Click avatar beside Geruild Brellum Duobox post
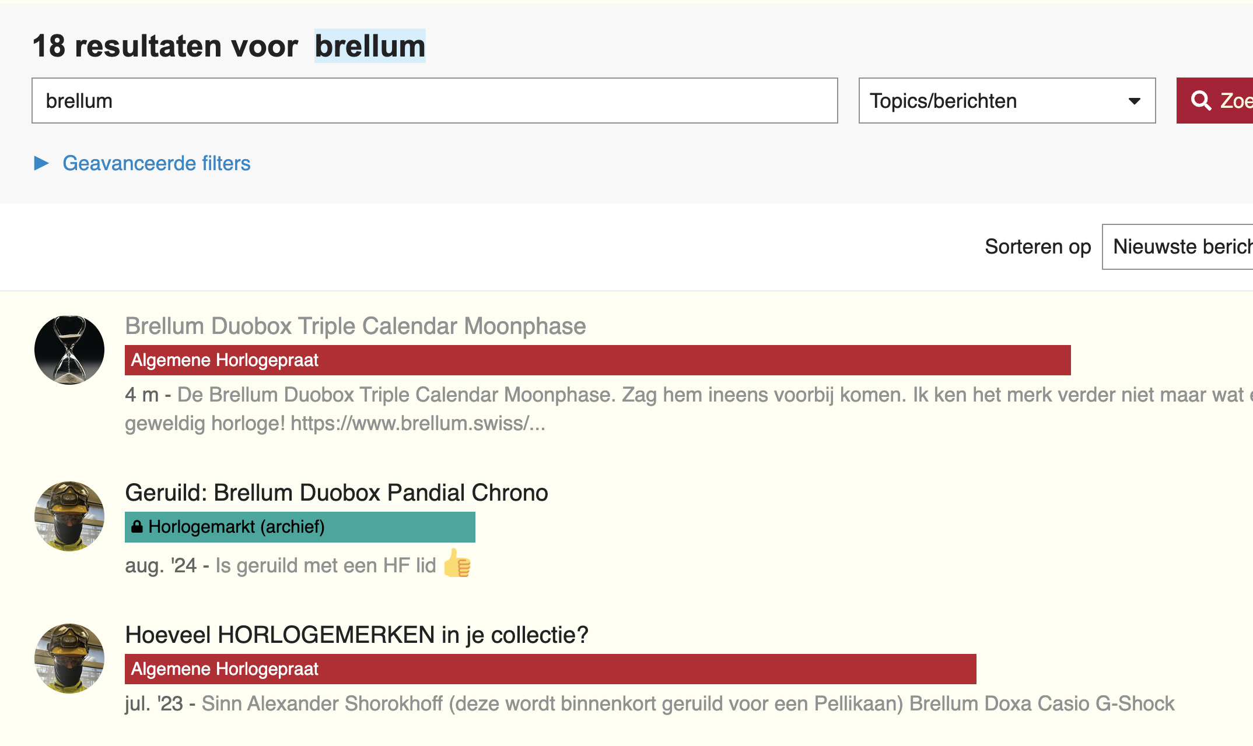 (69, 516)
